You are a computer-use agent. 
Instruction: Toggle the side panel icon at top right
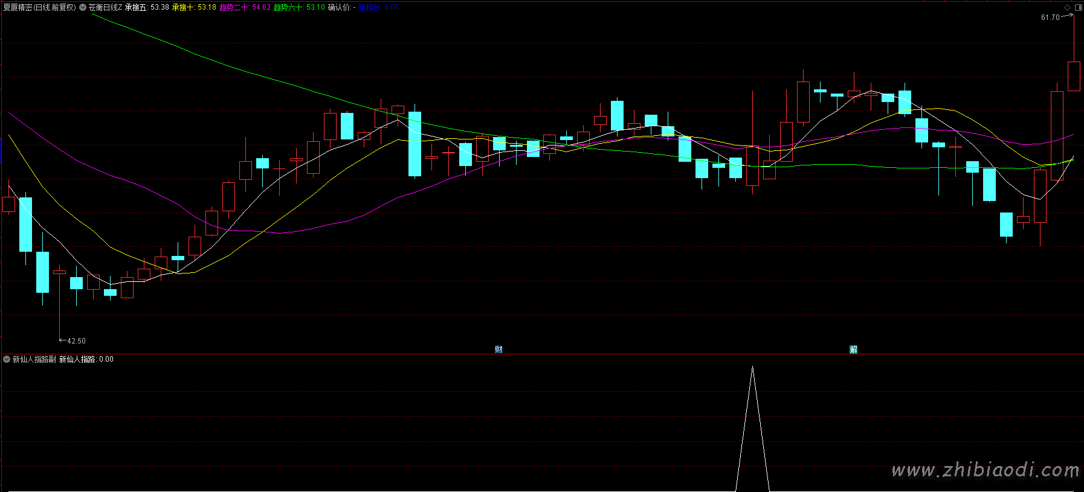click(x=1079, y=7)
